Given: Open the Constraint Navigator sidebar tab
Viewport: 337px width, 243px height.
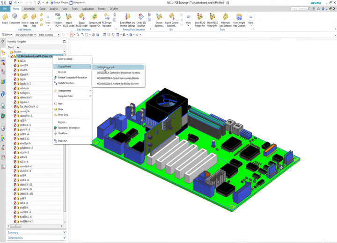Looking at the screenshot, I should [x=3, y=62].
